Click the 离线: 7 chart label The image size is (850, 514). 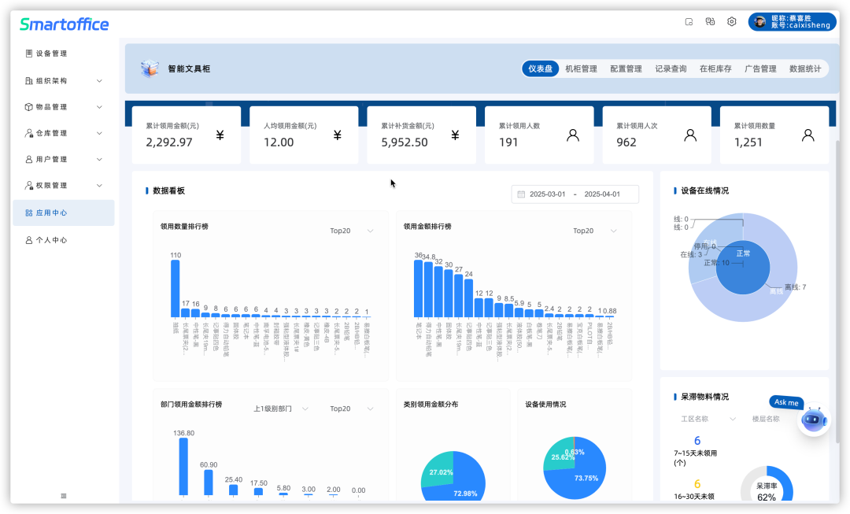coord(795,287)
